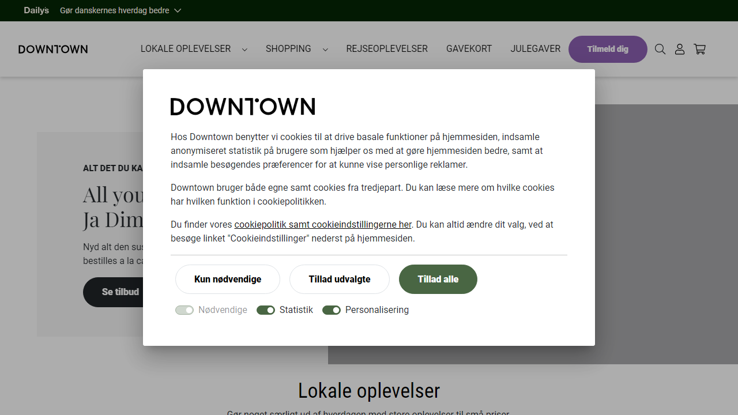
Task: Enable the Statistik cookie toggle
Action: (265, 310)
